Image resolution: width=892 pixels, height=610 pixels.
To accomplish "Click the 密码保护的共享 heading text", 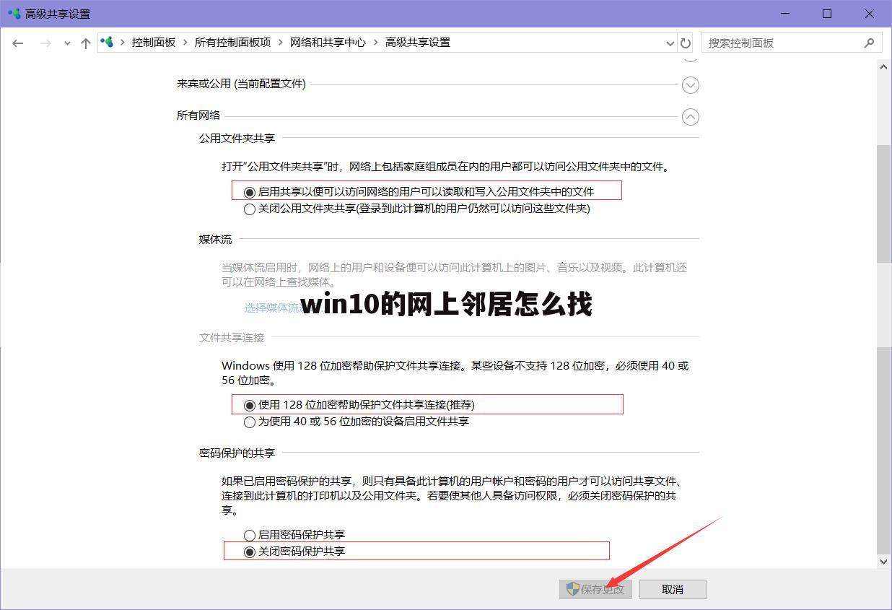I will coord(237,453).
